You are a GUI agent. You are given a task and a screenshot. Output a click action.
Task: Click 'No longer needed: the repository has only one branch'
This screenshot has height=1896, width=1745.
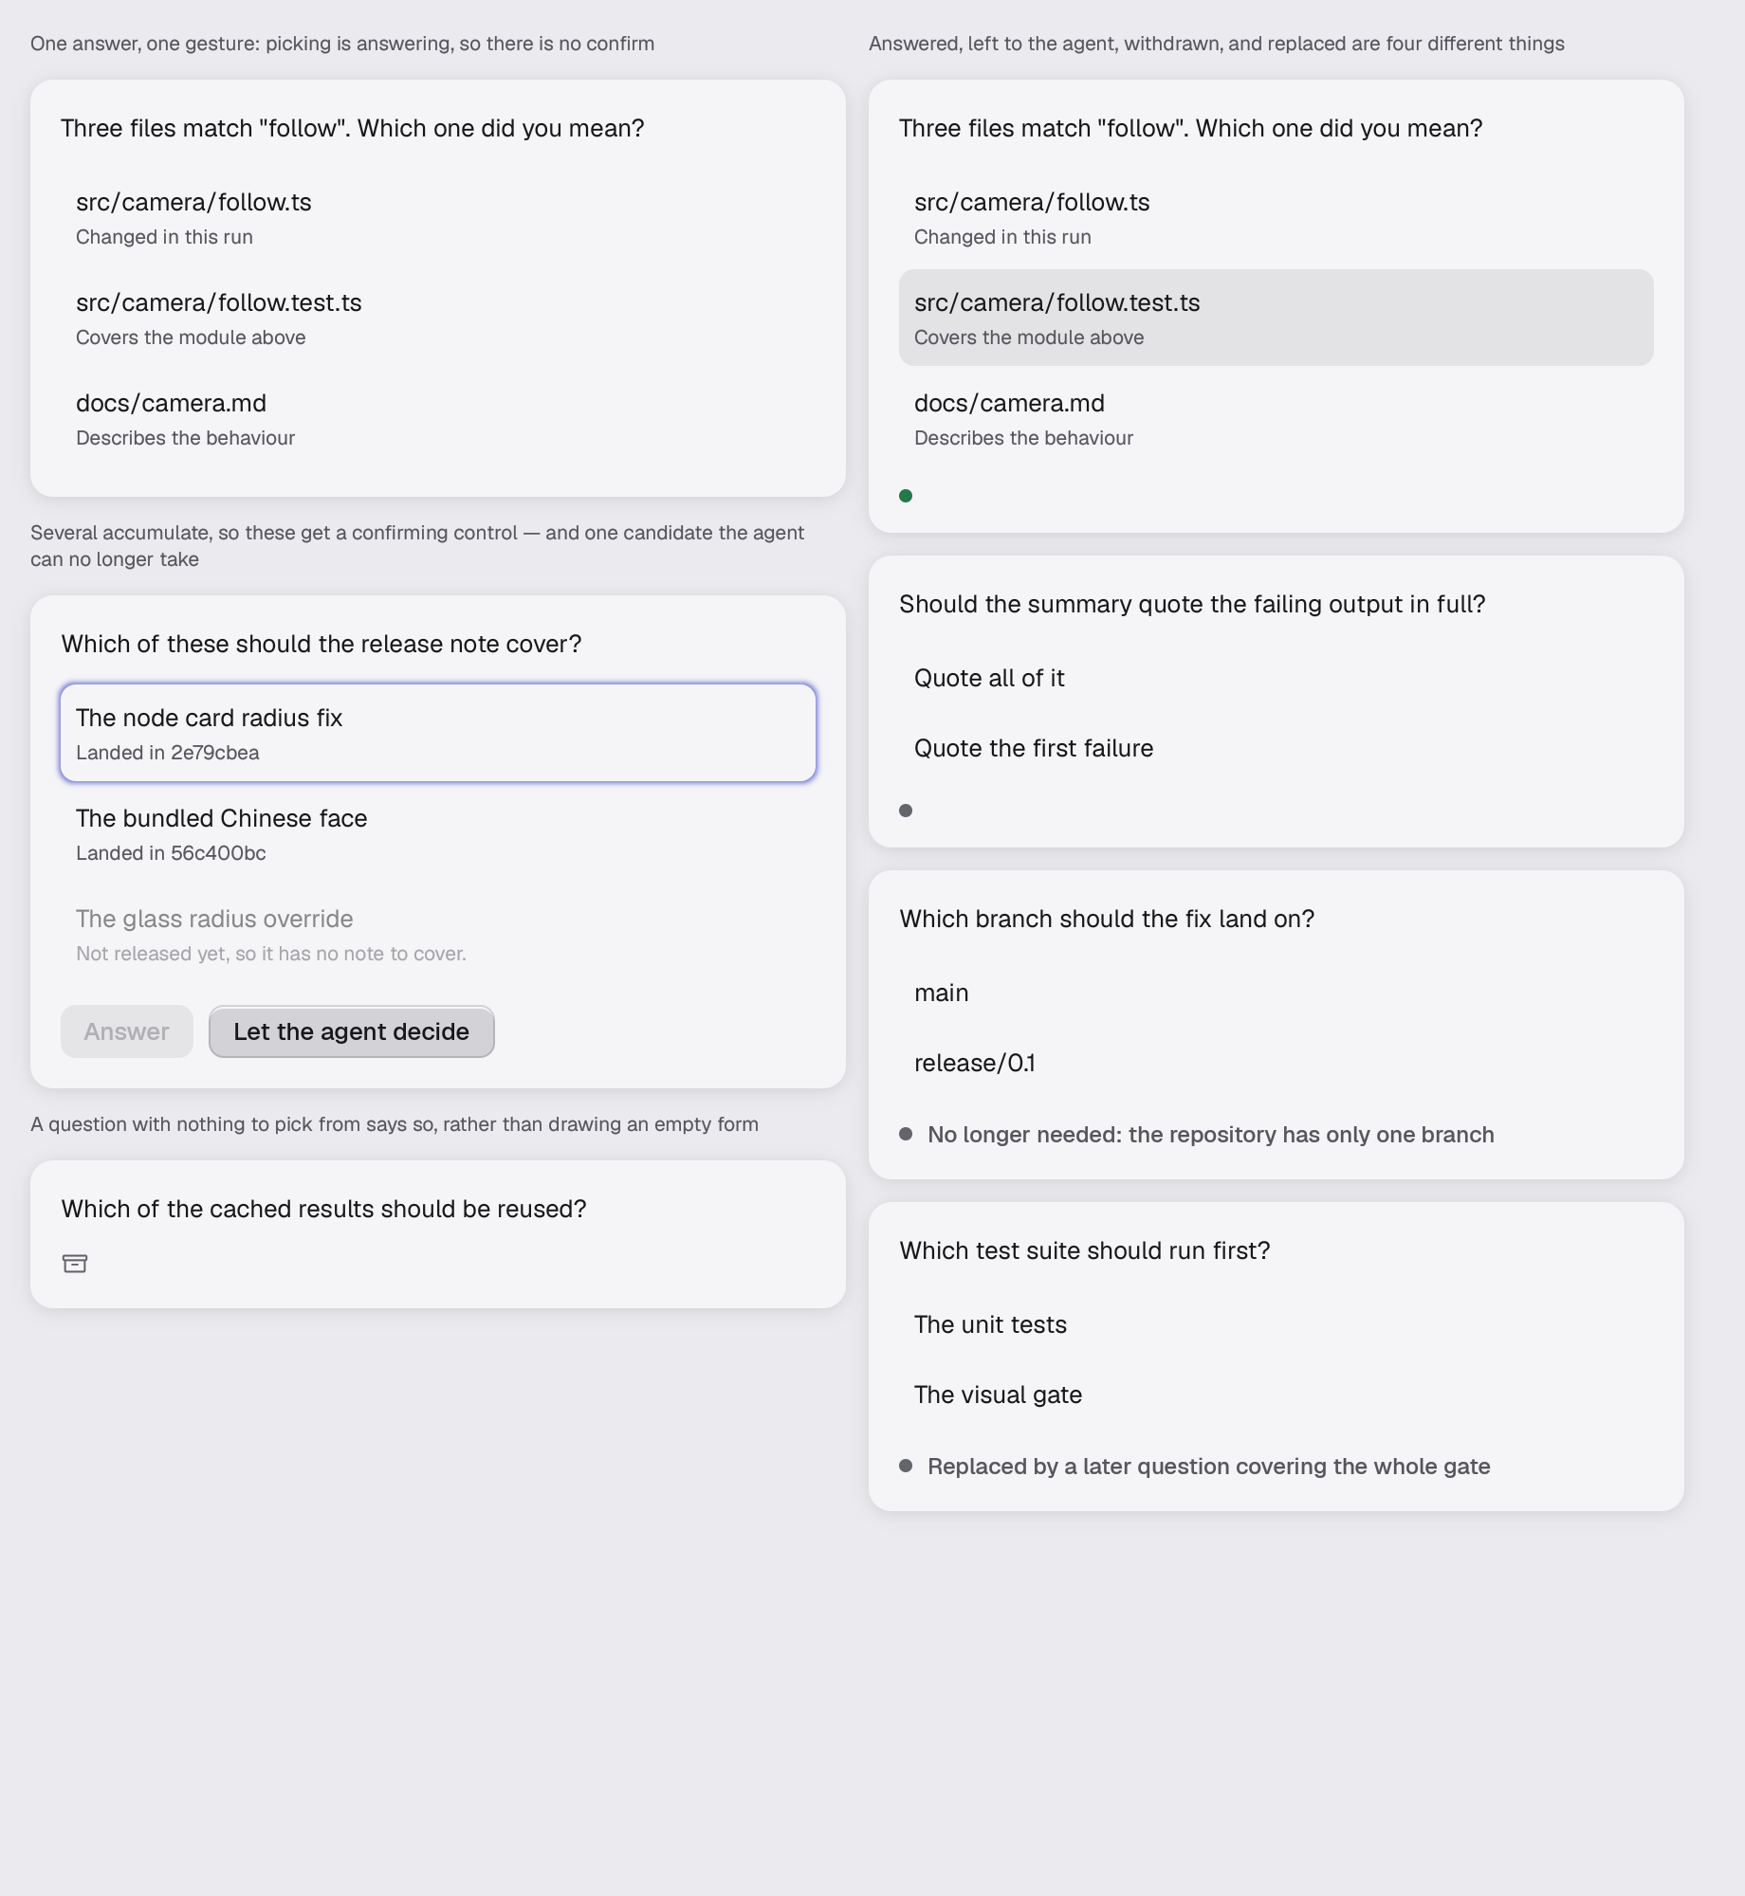[1210, 1135]
